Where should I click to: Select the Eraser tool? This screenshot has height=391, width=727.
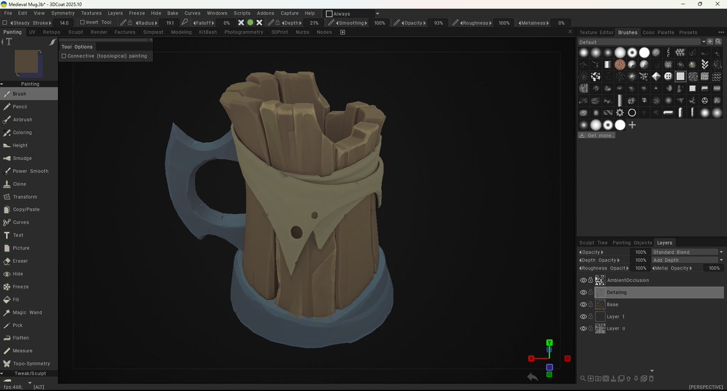pos(21,261)
